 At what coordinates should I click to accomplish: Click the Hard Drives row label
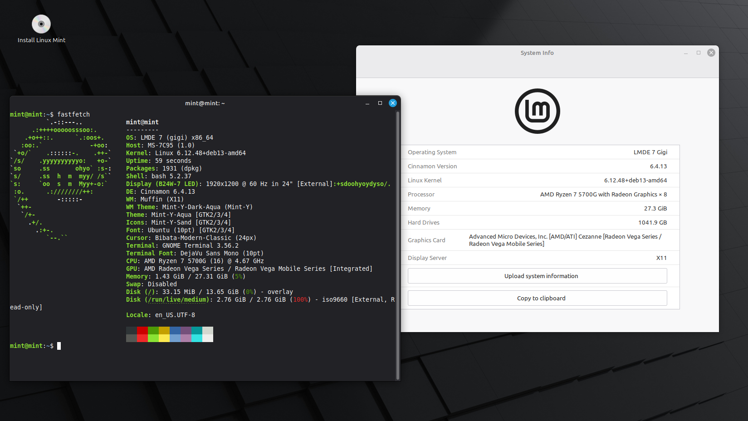424,222
